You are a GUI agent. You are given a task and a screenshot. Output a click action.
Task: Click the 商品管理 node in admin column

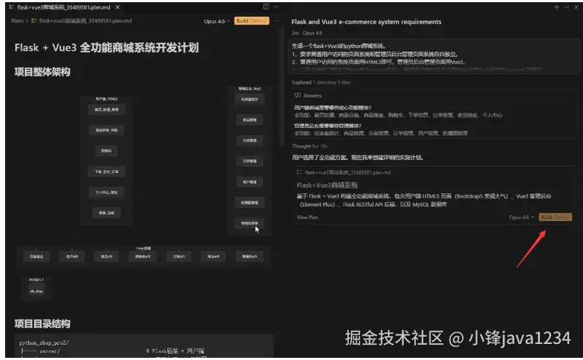(x=250, y=120)
